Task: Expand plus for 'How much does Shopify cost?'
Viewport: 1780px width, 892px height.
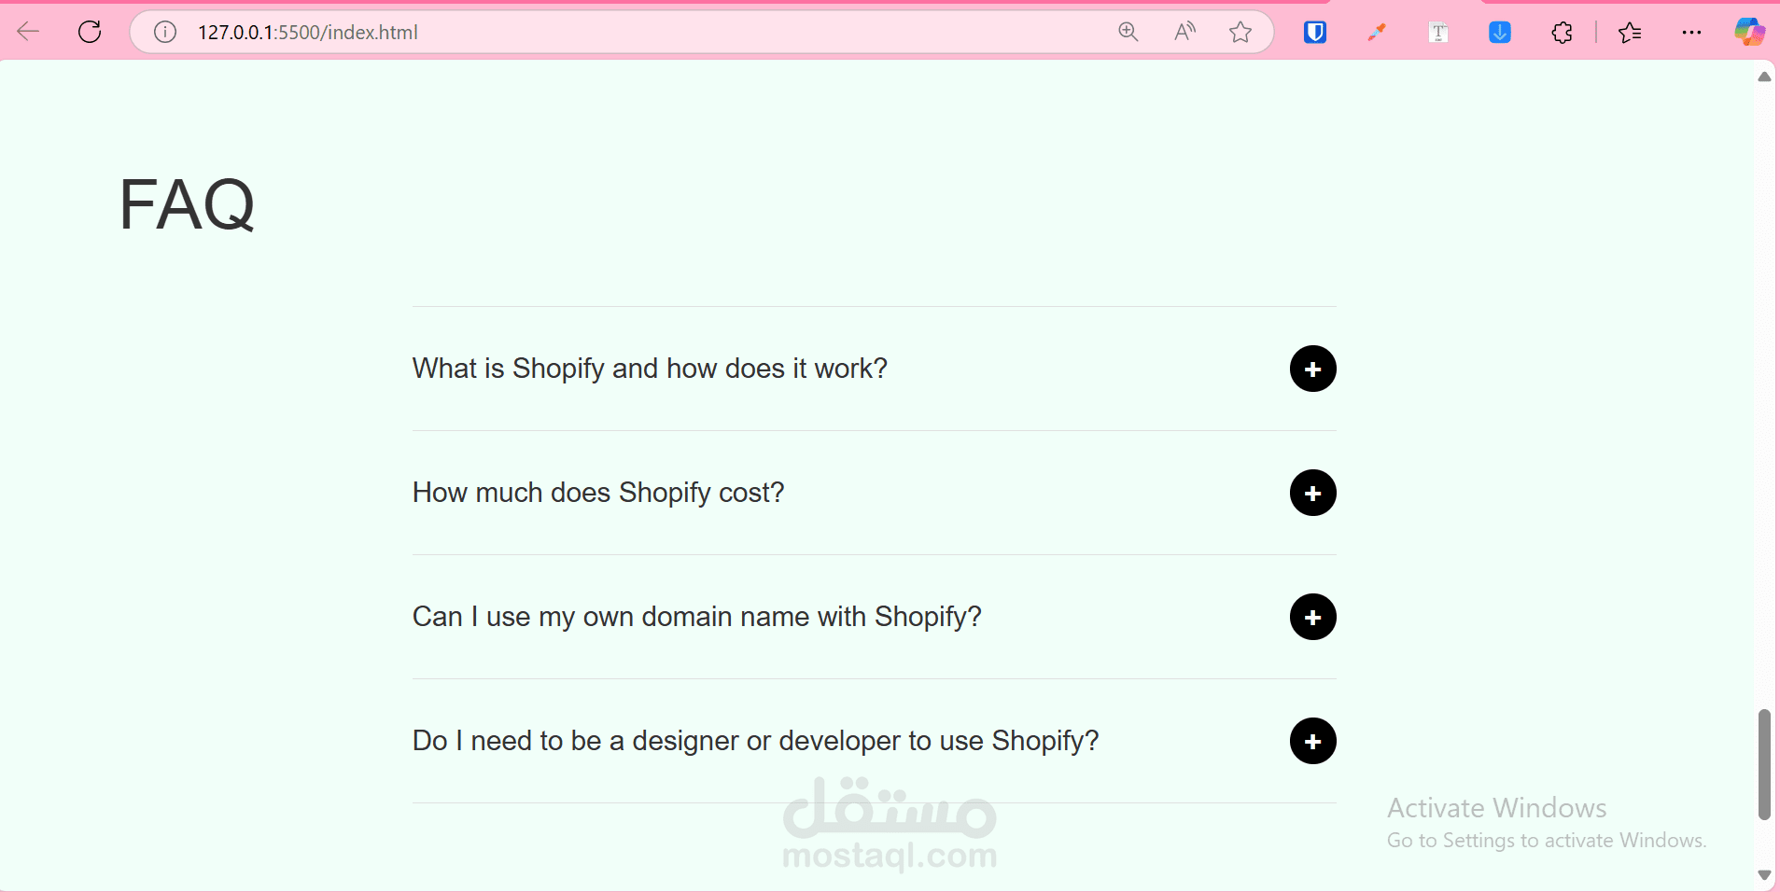Action: 1313,493
